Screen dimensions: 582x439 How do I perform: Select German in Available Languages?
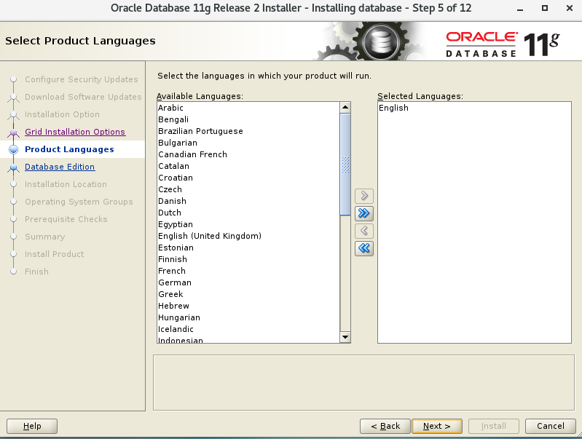click(248, 282)
